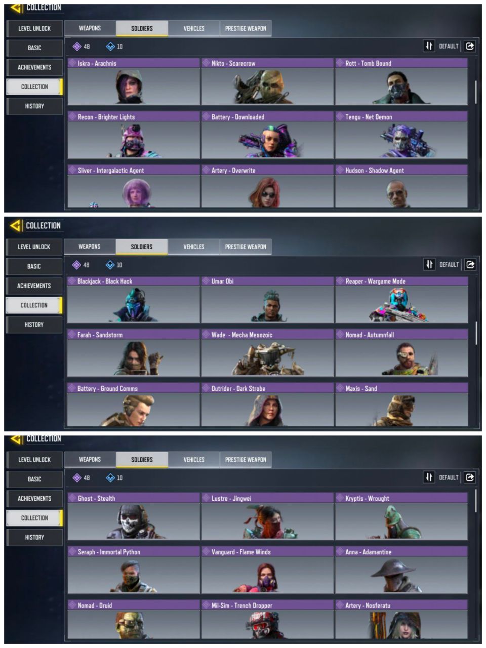Open Prestige Weapon tab above Umar Obi card
The width and height of the screenshot is (486, 648).
click(x=246, y=247)
